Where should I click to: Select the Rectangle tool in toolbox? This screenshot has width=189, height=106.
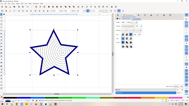pos(1,24)
